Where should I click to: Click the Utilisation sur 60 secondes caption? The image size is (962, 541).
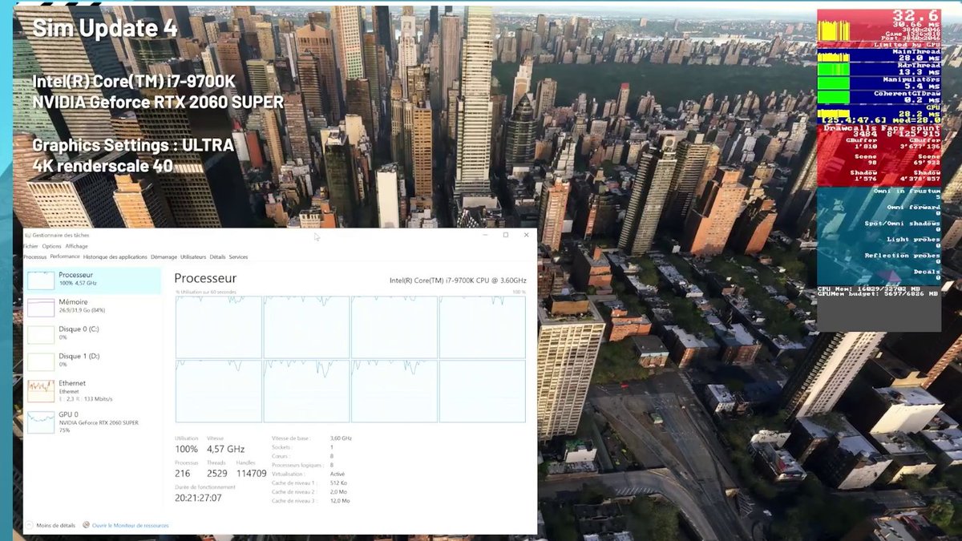coord(206,292)
